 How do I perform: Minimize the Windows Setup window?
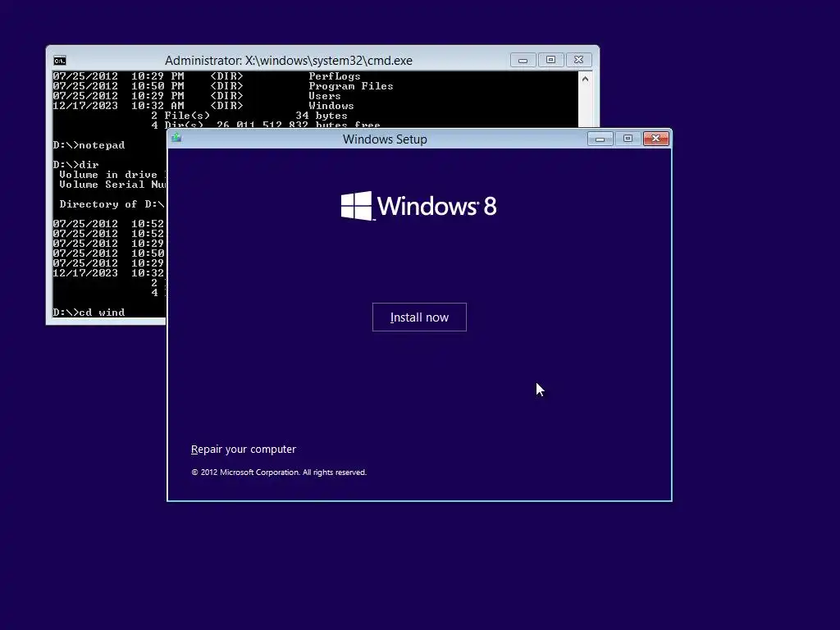click(x=600, y=139)
